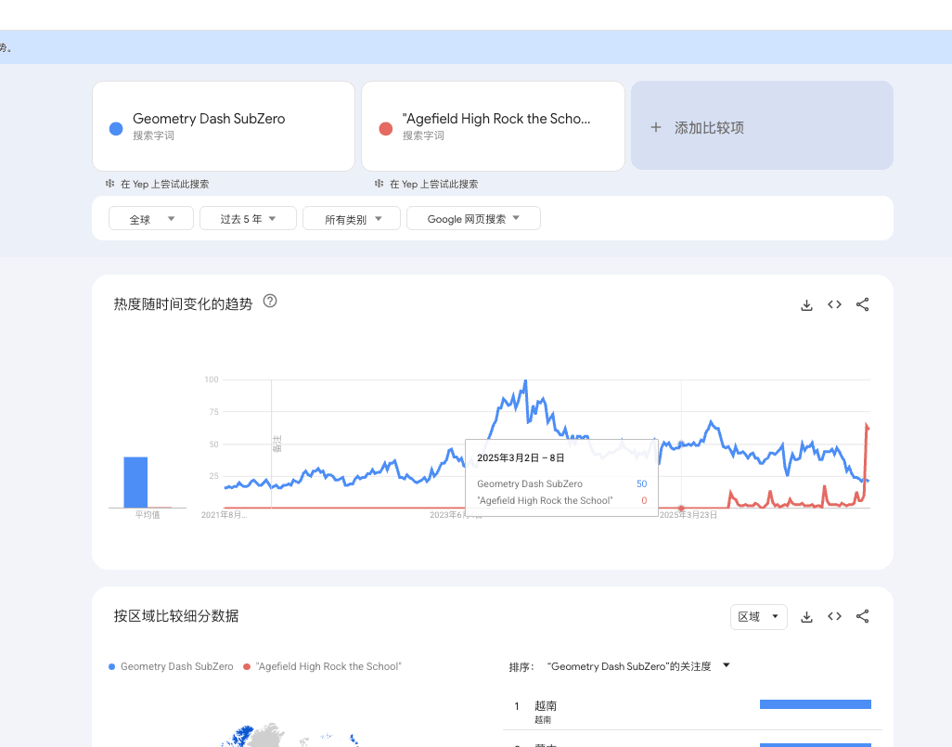952x747 pixels.
Task: Click the Agefield High Rock map legend entry
Action: pyautogui.click(x=322, y=666)
